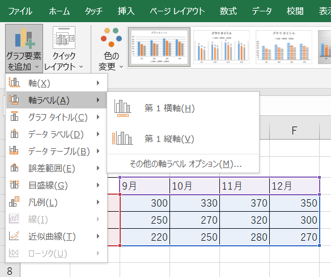331x277 pixels.
Task: Expand the グラフ タイトル(C) submenu arrow
Action: [x=98, y=117]
